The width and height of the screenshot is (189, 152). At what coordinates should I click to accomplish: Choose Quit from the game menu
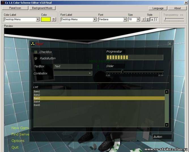tap(15, 147)
